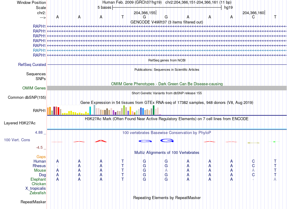Click the RepeatMasker track label
Image resolution: width=287 pixels, height=209 pixels.
(x=33, y=202)
